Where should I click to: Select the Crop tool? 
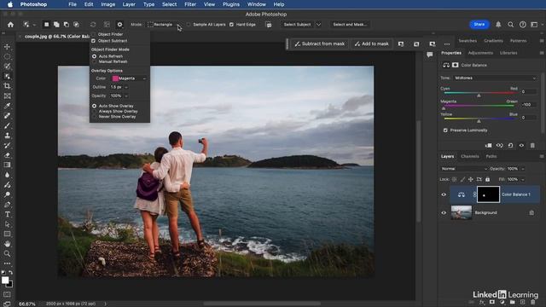(7, 85)
